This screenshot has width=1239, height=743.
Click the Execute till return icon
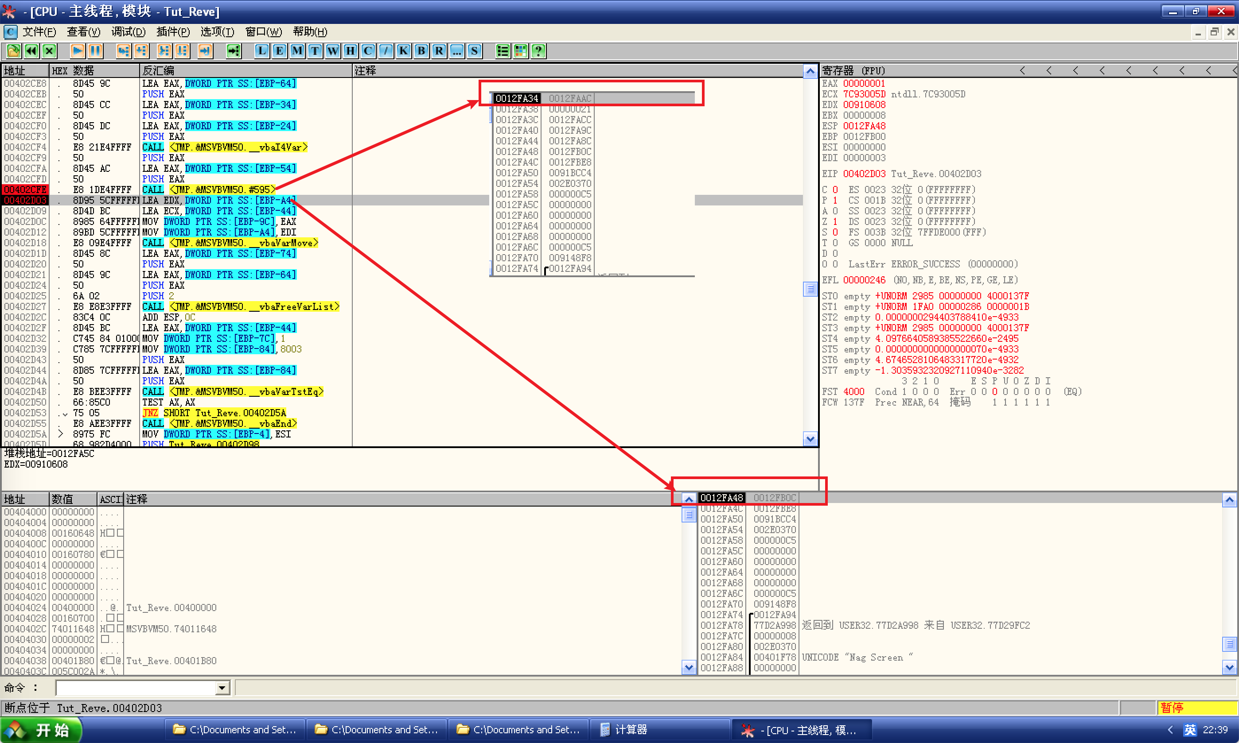click(205, 50)
